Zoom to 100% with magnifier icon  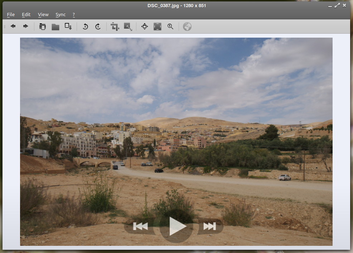(x=170, y=27)
